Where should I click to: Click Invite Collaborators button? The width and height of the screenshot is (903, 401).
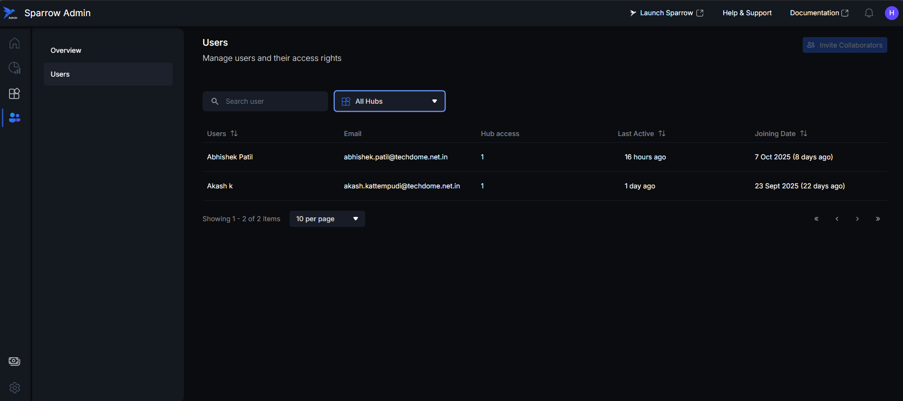[x=845, y=45]
